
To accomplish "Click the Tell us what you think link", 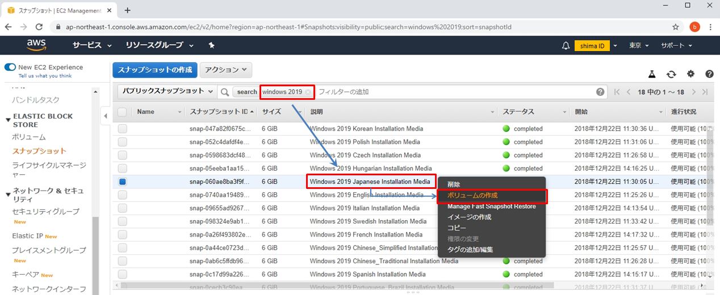I will point(45,75).
